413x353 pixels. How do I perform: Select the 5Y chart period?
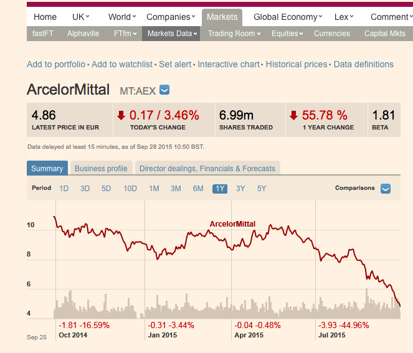262,189
